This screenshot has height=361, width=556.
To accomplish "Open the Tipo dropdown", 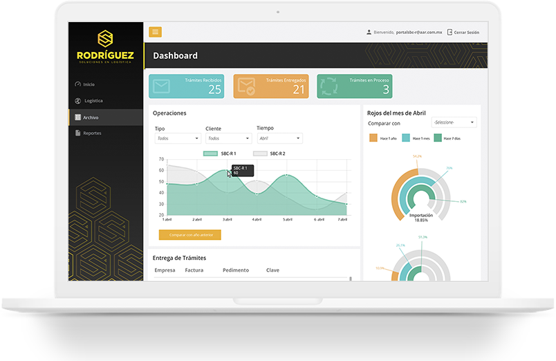I will click(177, 138).
